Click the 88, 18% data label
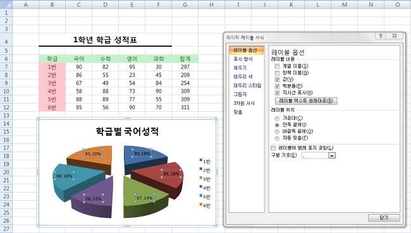The width and height of the screenshot is (411, 233). tap(64, 176)
